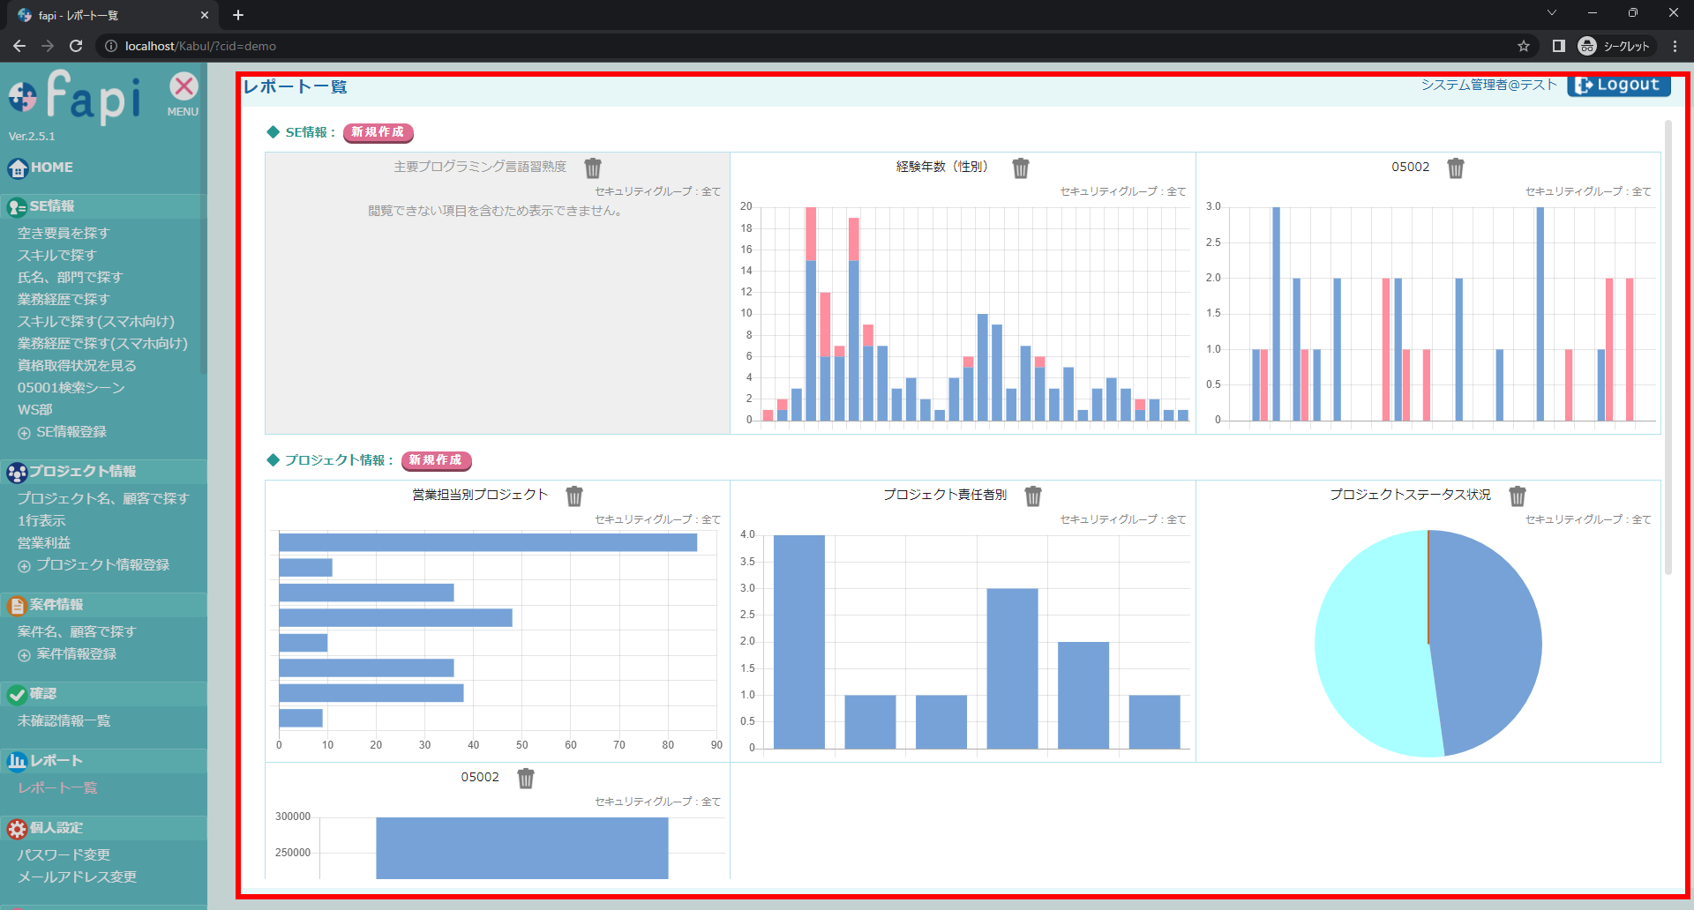Open 空き要員を探す menu item
The width and height of the screenshot is (1694, 910).
click(x=64, y=233)
